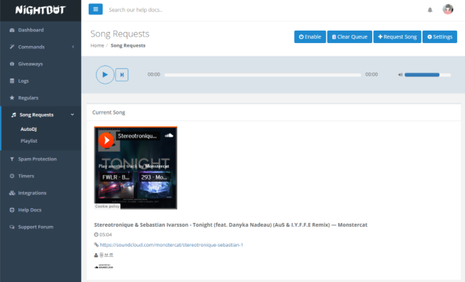
Task: Open the Stereotroniqu... track title in embed
Action: (x=137, y=136)
